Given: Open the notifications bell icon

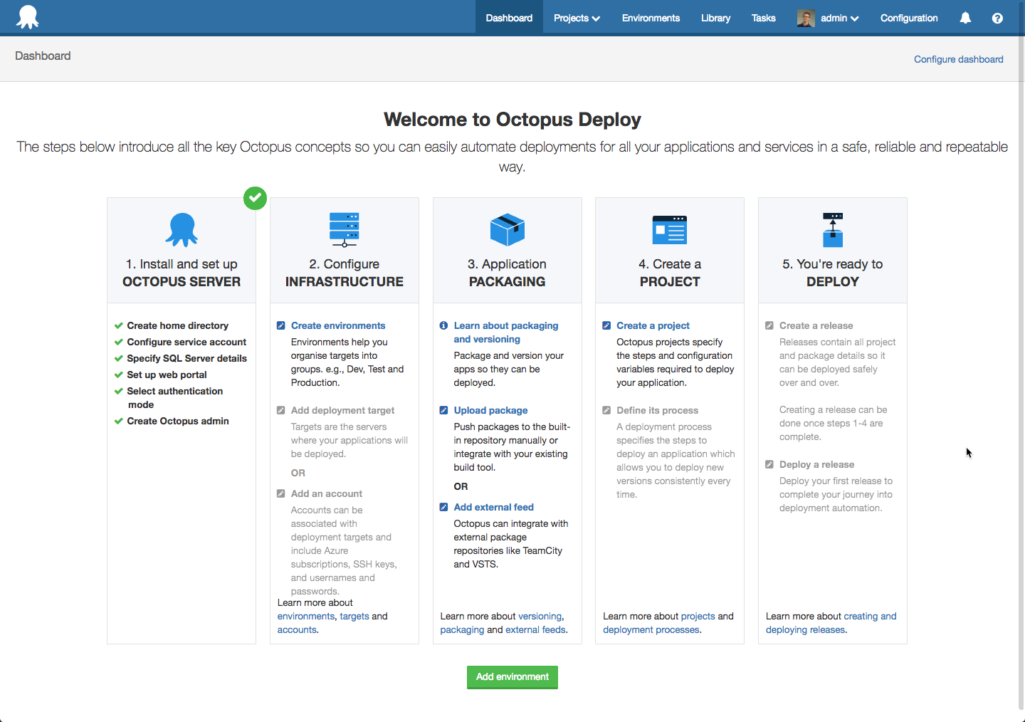Looking at the screenshot, I should pos(965,18).
